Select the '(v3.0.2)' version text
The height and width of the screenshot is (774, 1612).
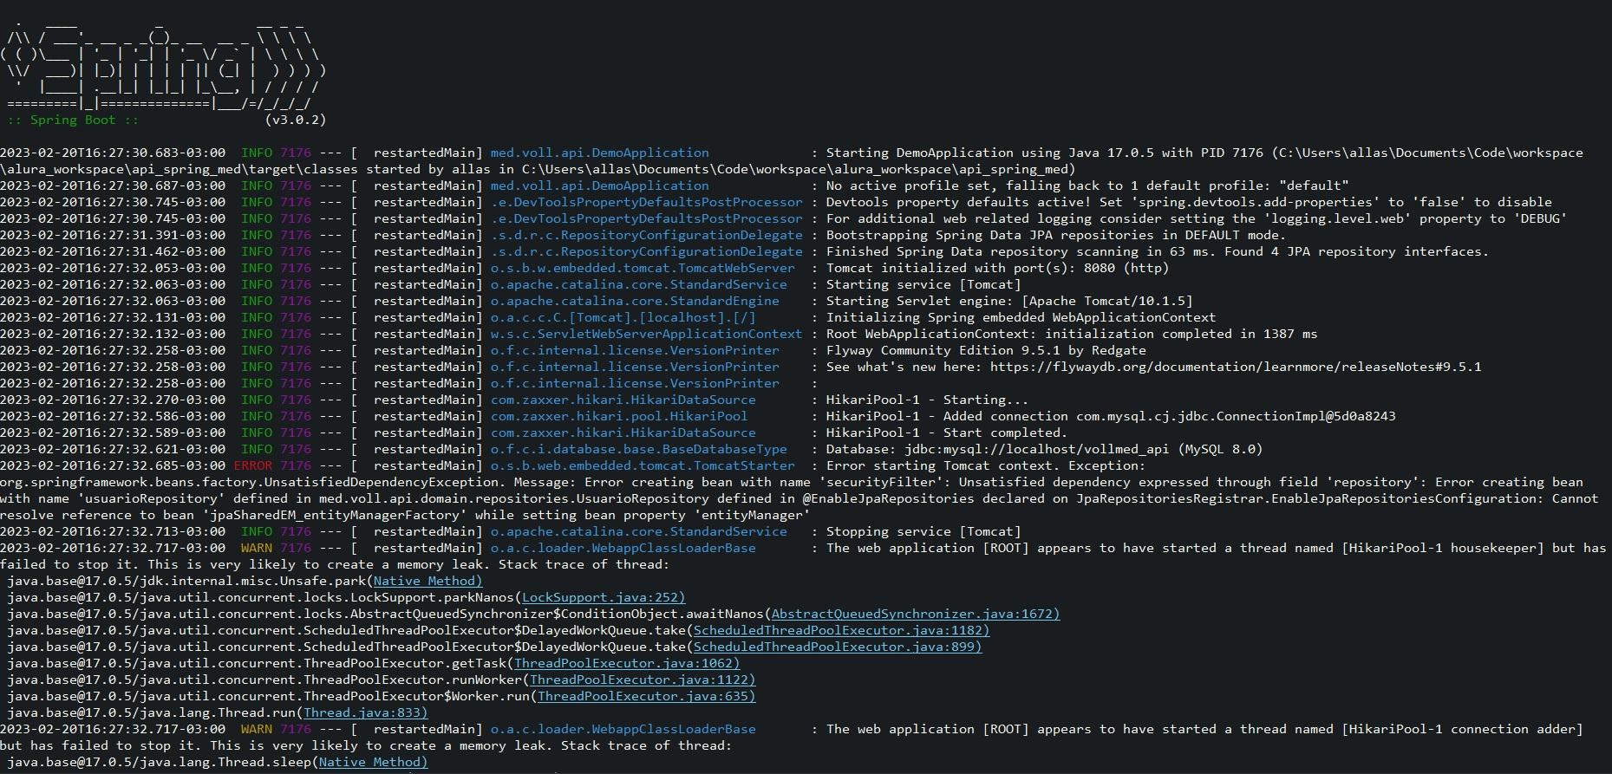point(296,120)
